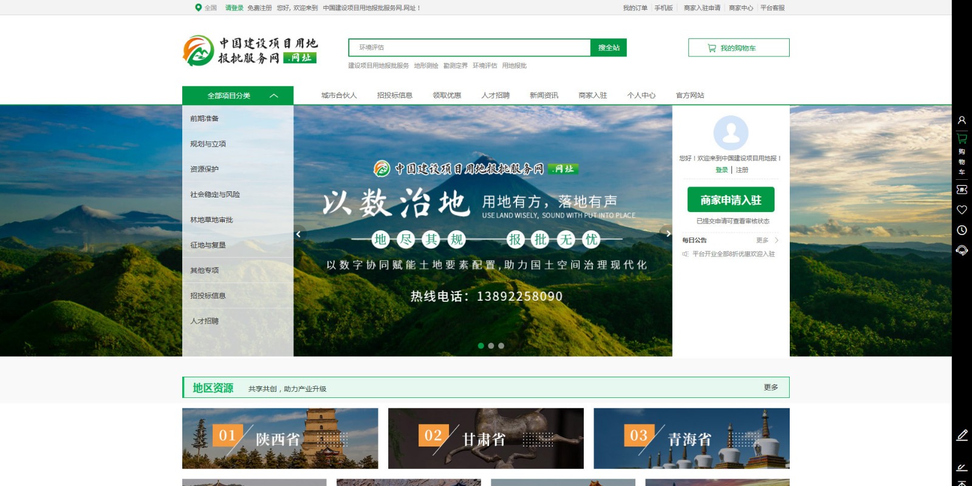
Task: Click the 环境评估 hot search keyword
Action: 485,66
